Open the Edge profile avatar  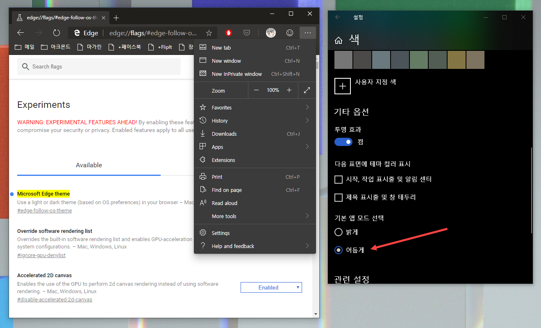click(x=271, y=33)
